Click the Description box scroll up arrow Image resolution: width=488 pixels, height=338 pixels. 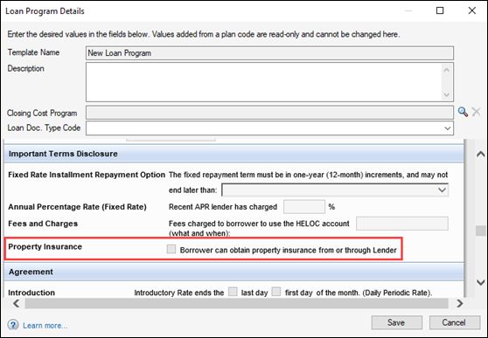click(447, 70)
